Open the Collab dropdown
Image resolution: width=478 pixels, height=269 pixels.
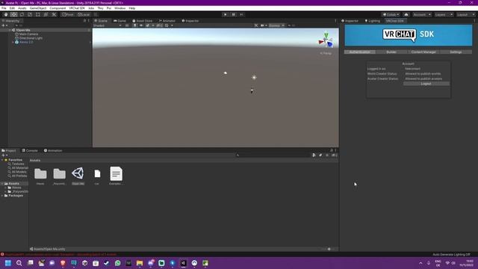391,14
